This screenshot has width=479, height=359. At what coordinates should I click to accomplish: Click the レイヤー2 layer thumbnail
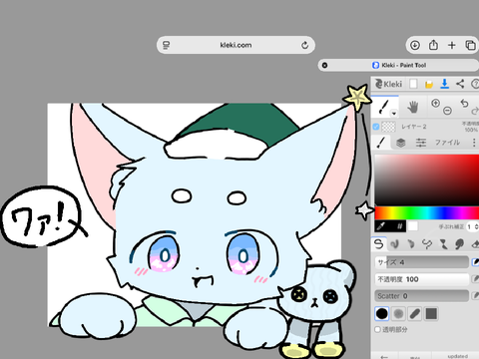388,127
